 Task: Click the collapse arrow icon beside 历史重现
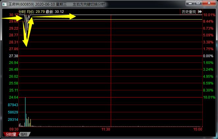click(200, 12)
